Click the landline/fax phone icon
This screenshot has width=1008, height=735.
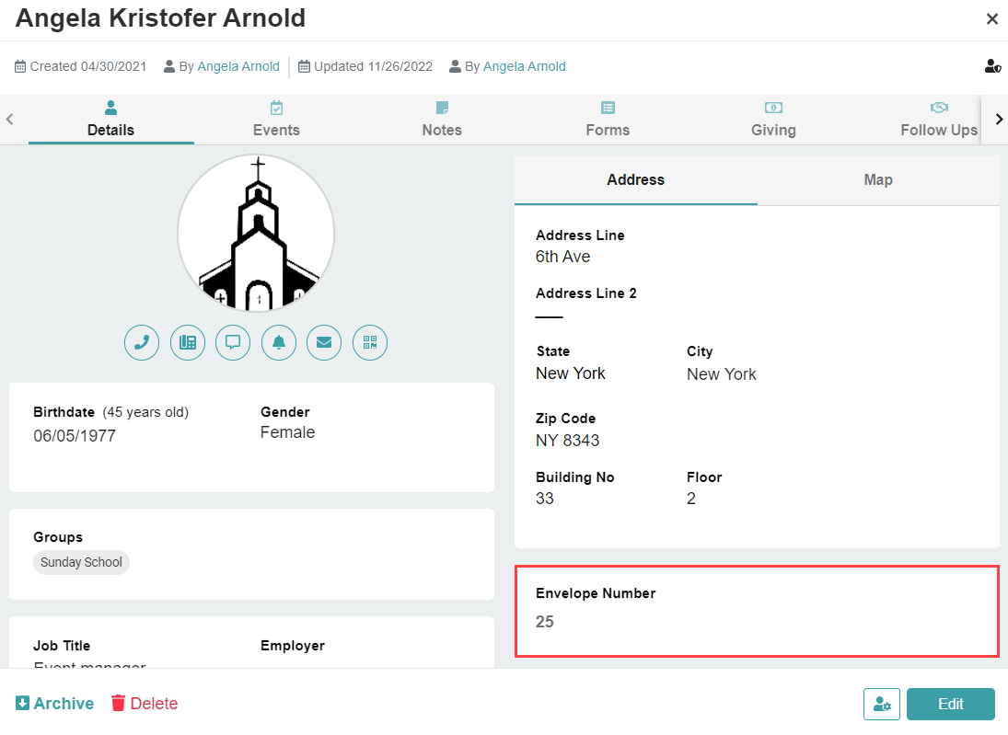(188, 342)
